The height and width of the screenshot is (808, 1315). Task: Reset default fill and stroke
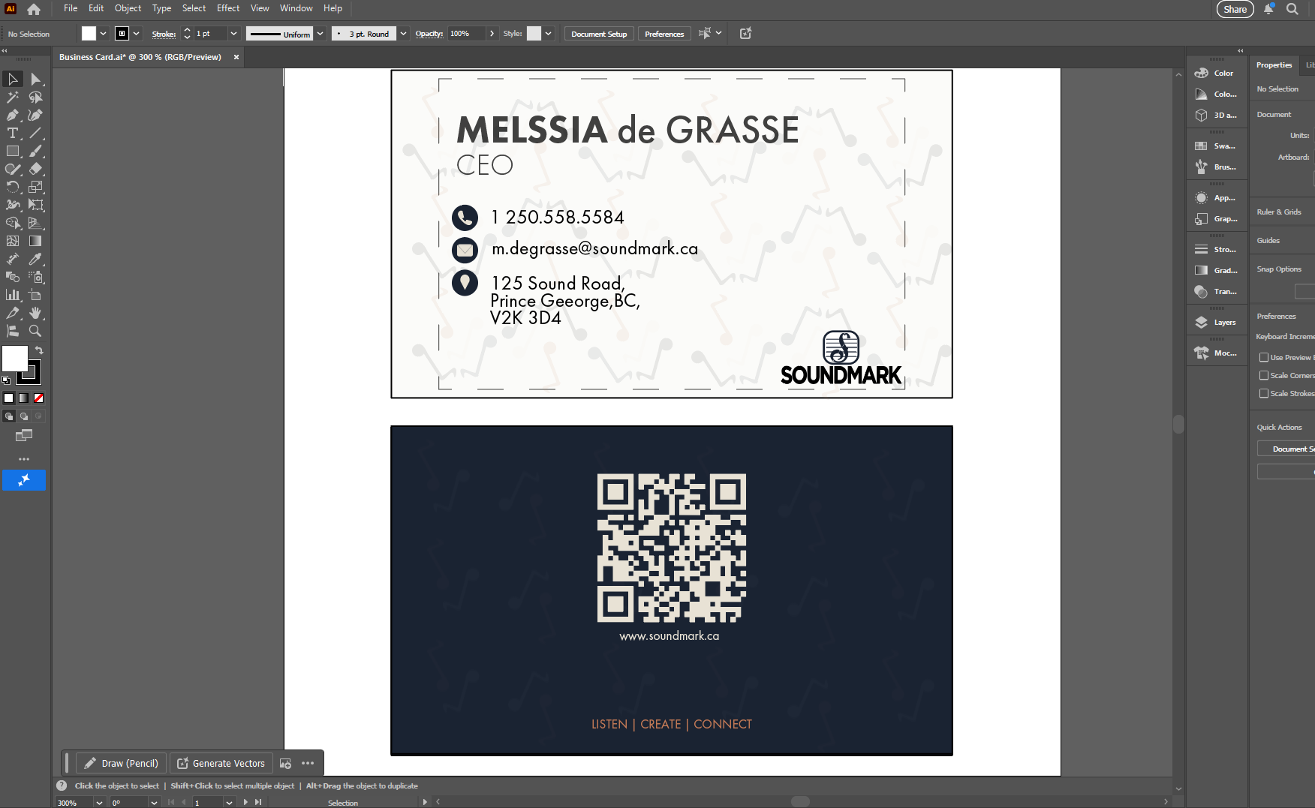pos(6,380)
